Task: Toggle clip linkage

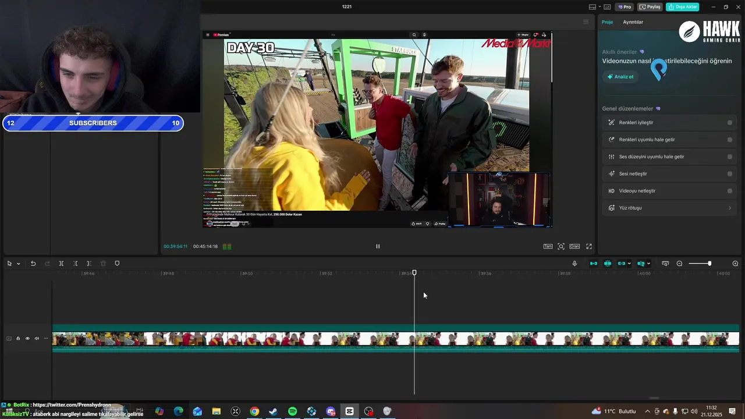Action: [x=621, y=264]
